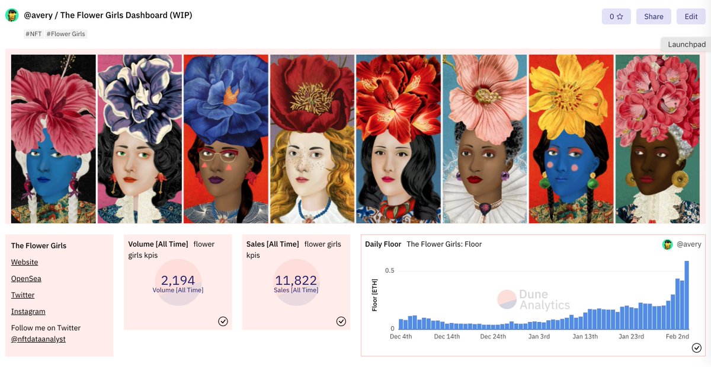
Task: Click the #Flower Girls tag
Action: point(65,34)
